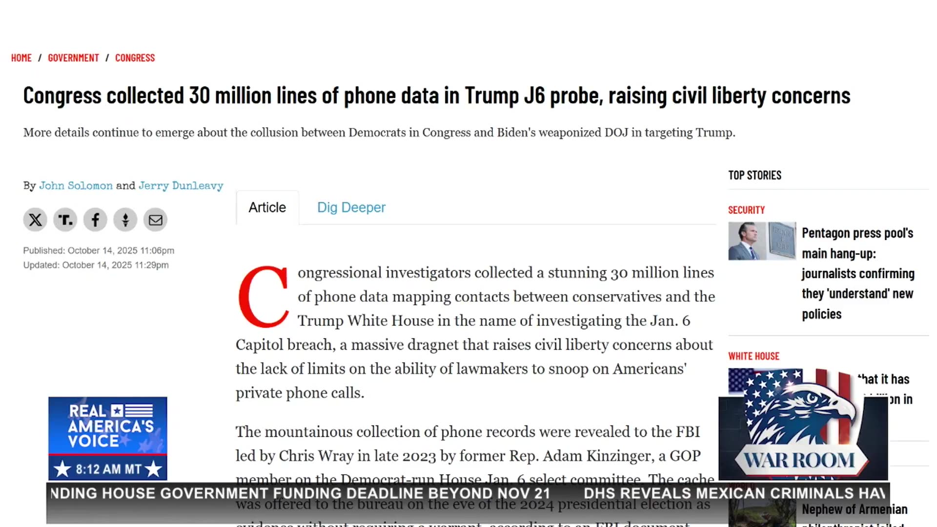
Task: Email the article using envelope icon
Action: coord(155,220)
